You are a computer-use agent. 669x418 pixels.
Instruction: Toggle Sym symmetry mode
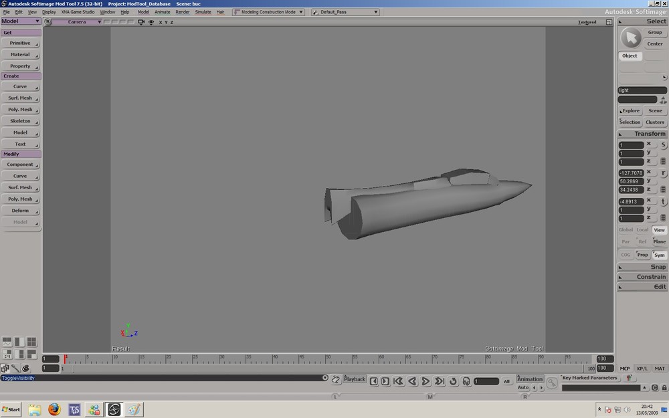point(659,255)
